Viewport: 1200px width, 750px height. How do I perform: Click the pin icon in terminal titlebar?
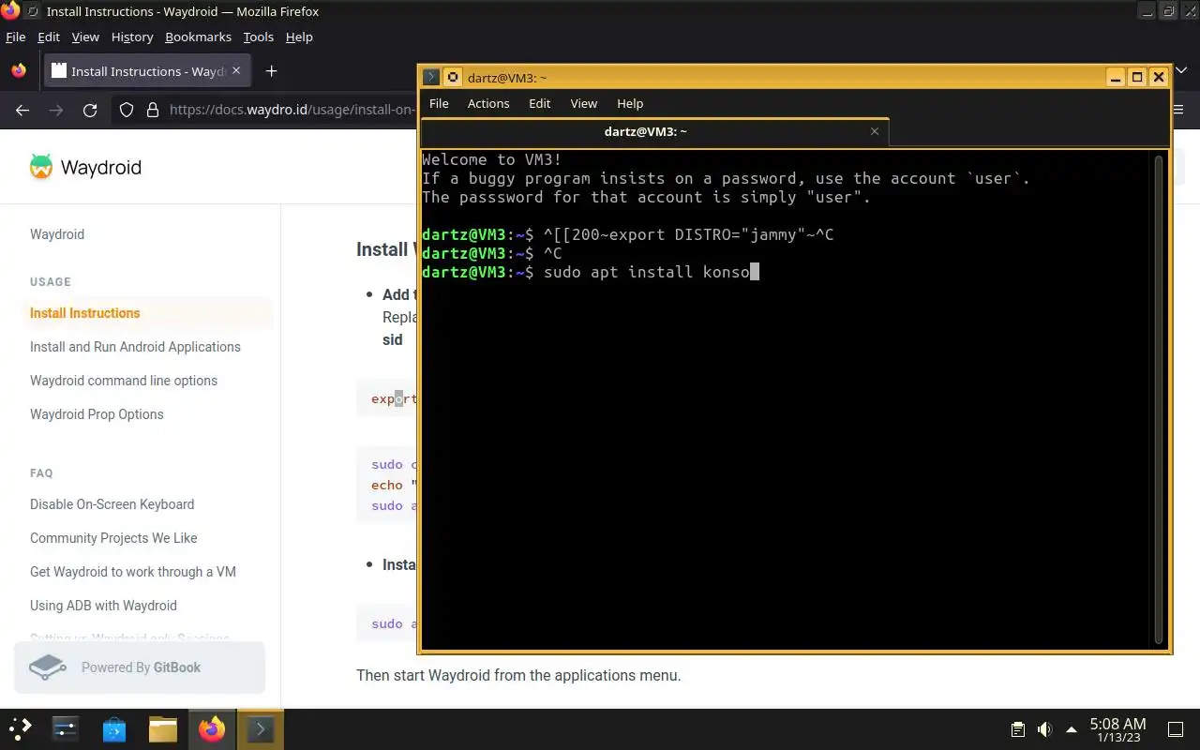pos(452,78)
